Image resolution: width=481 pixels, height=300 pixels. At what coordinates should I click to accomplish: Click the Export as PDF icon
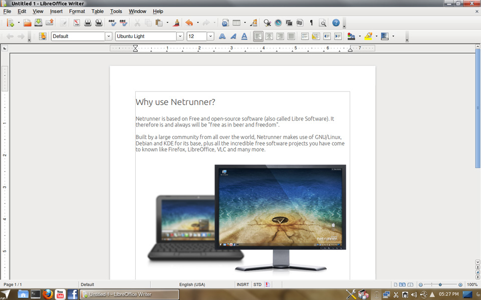(x=77, y=23)
